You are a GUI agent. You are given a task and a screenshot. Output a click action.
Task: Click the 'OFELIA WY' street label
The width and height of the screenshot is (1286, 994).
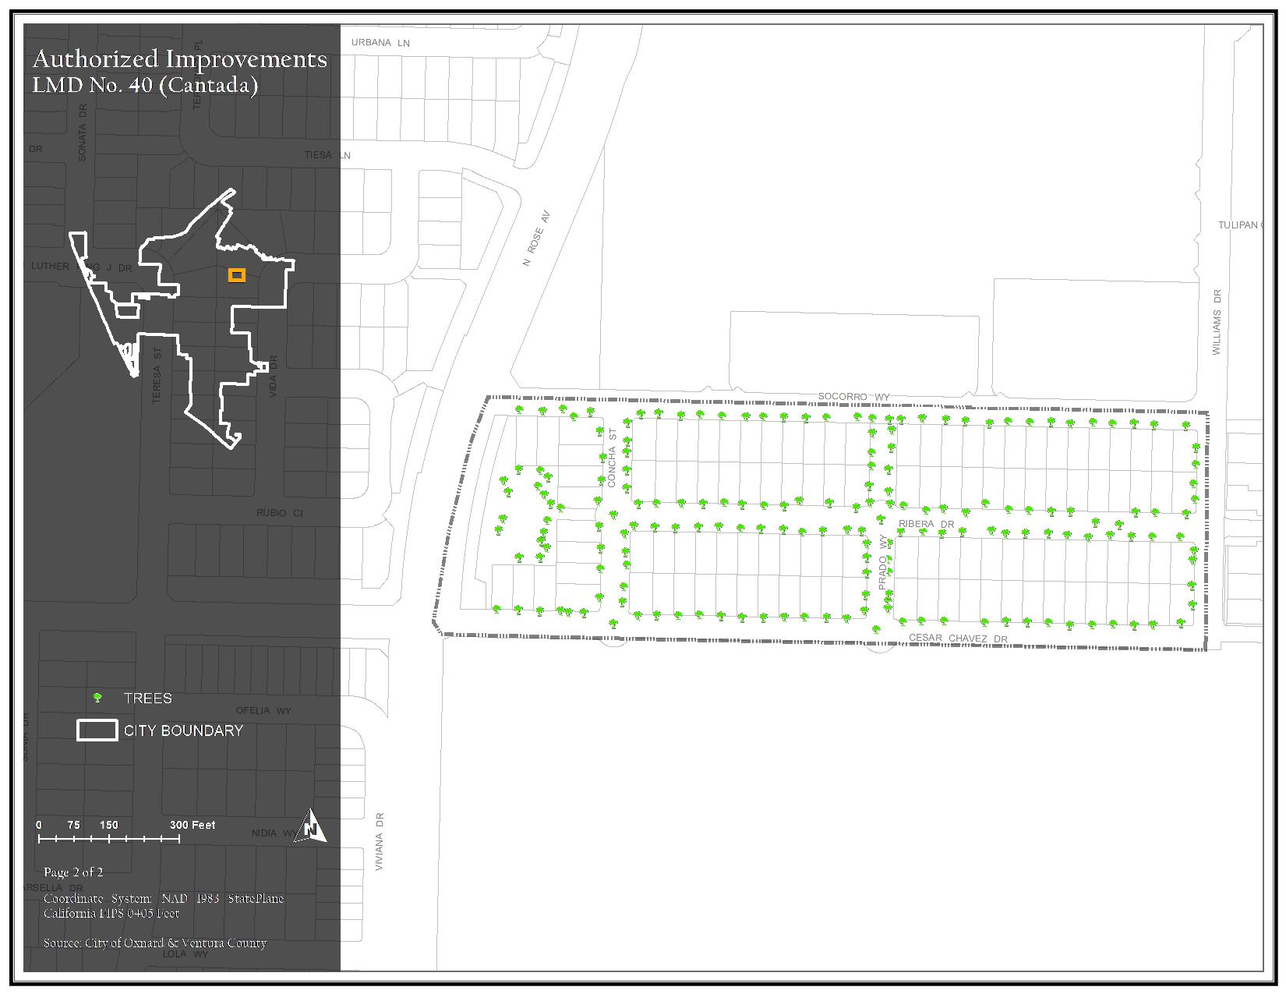click(263, 710)
